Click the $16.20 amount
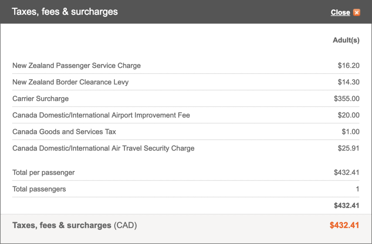 [349, 65]
